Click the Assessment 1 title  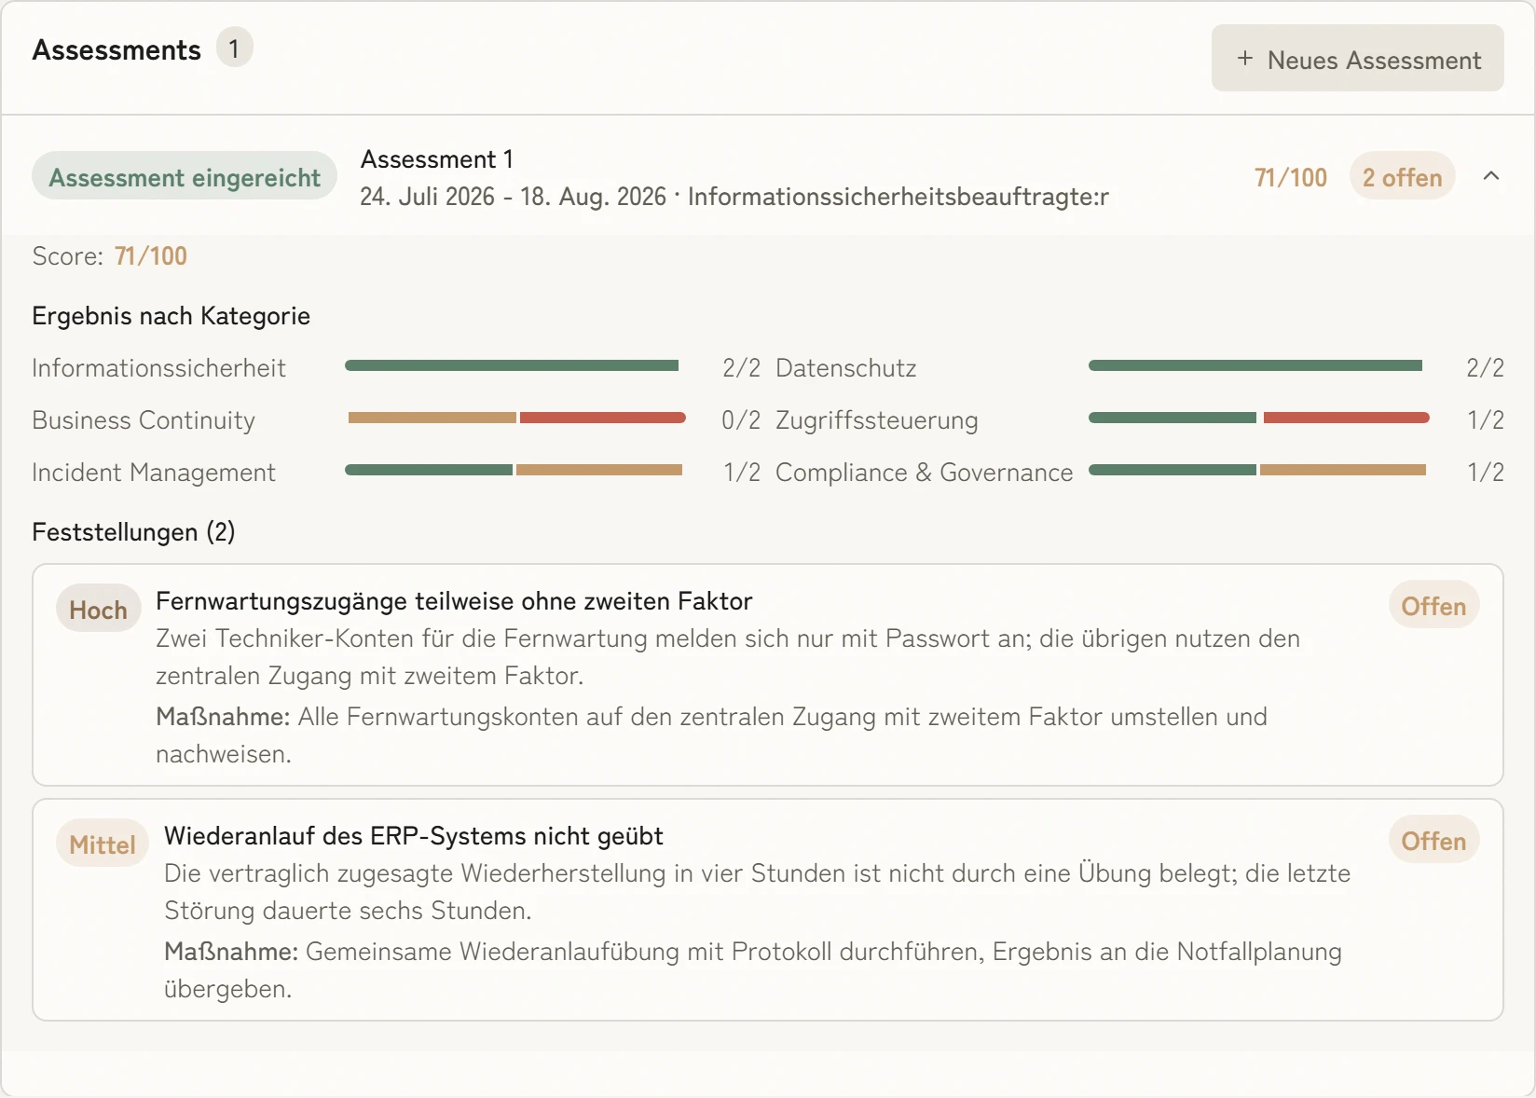[437, 159]
